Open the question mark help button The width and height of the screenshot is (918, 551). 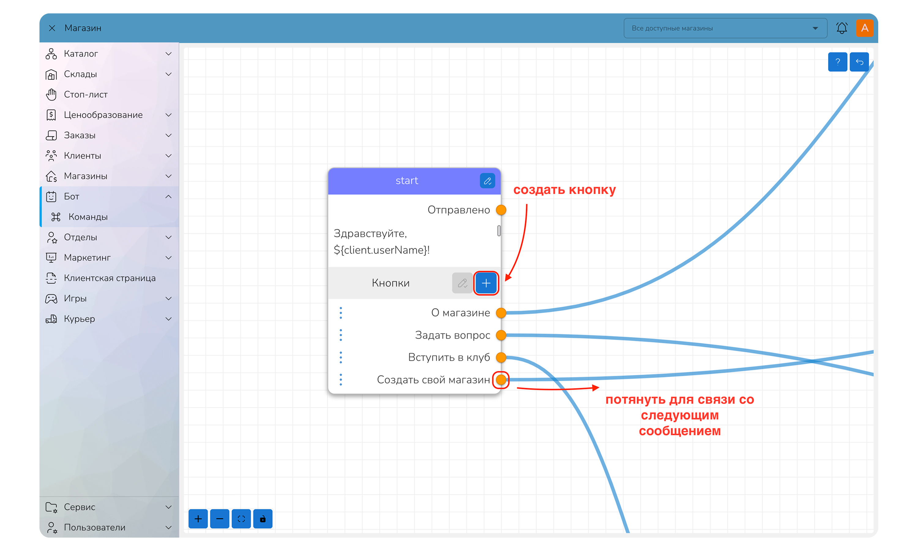point(838,62)
